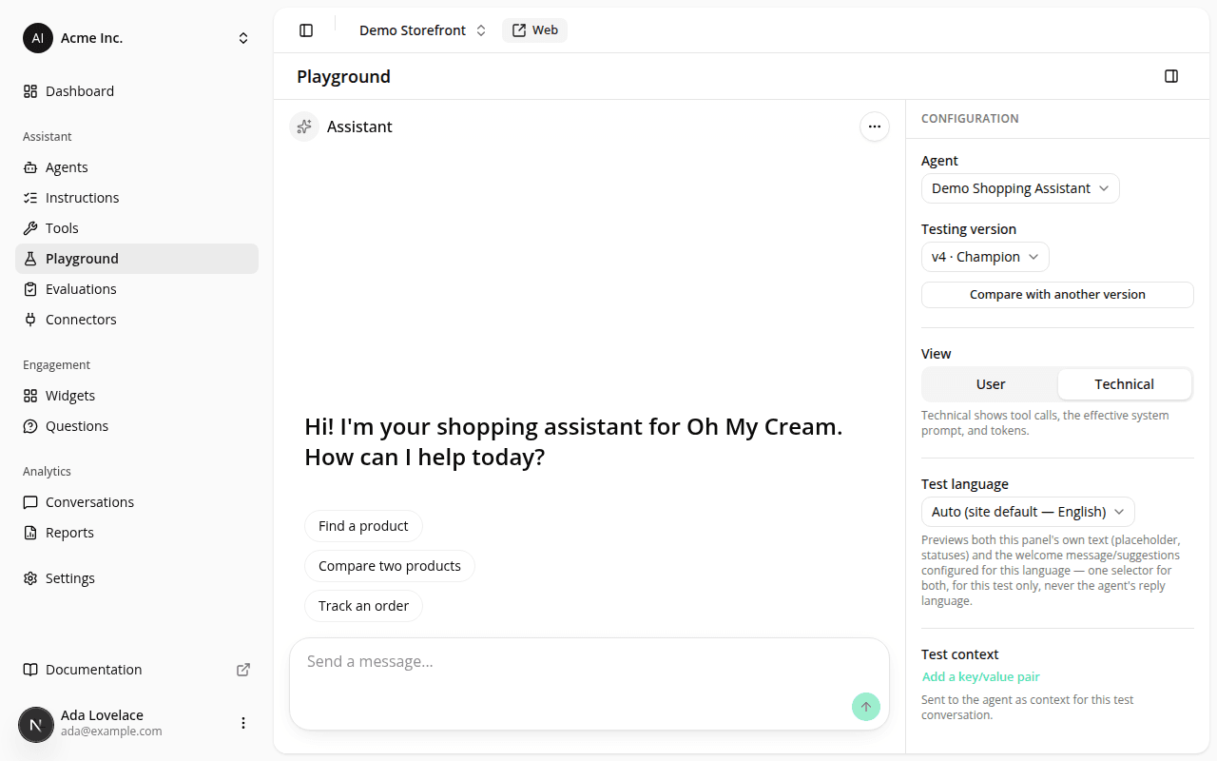Viewport: 1217px width, 761px height.
Task: Click Compare with another version
Action: [x=1057, y=295]
